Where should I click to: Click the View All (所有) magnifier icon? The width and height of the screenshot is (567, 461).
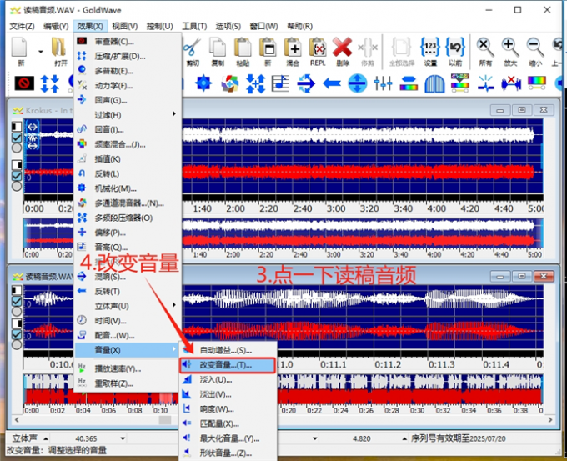pyautogui.click(x=485, y=48)
